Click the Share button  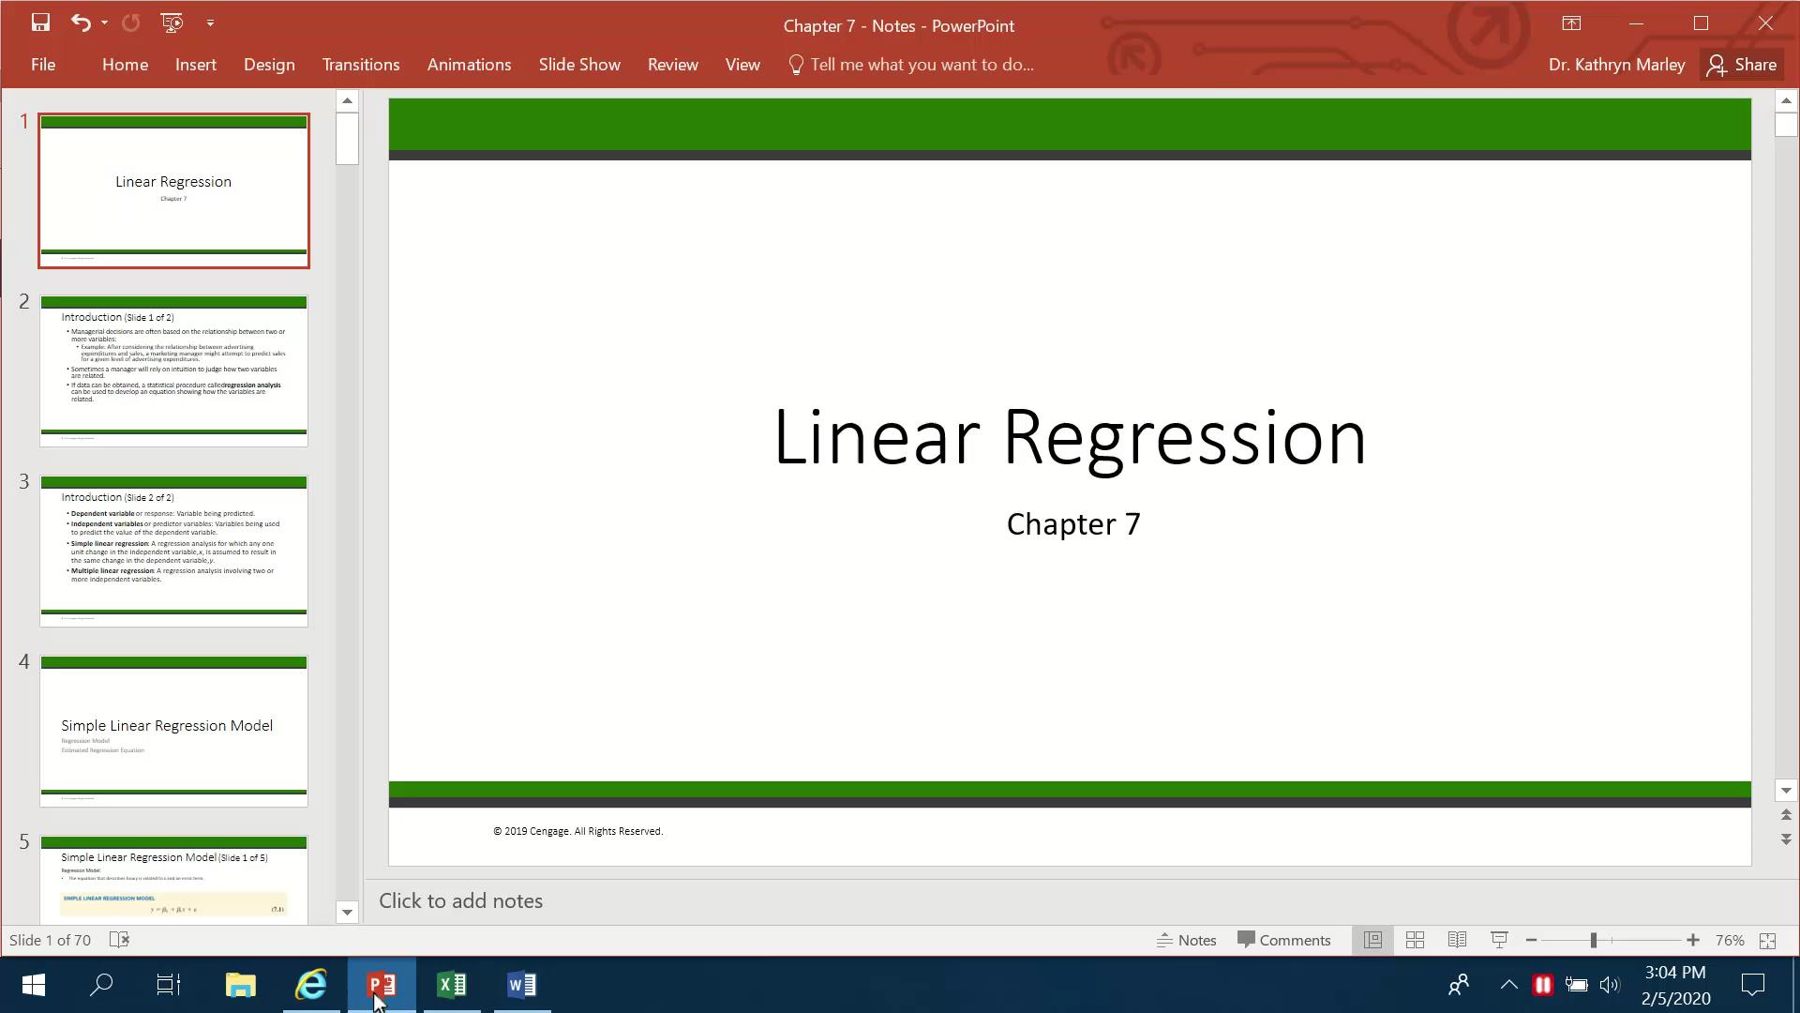click(x=1744, y=64)
